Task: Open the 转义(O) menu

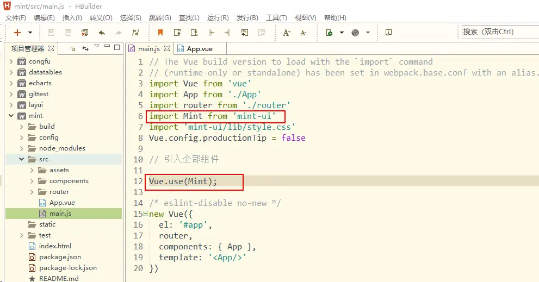Action: pos(101,18)
